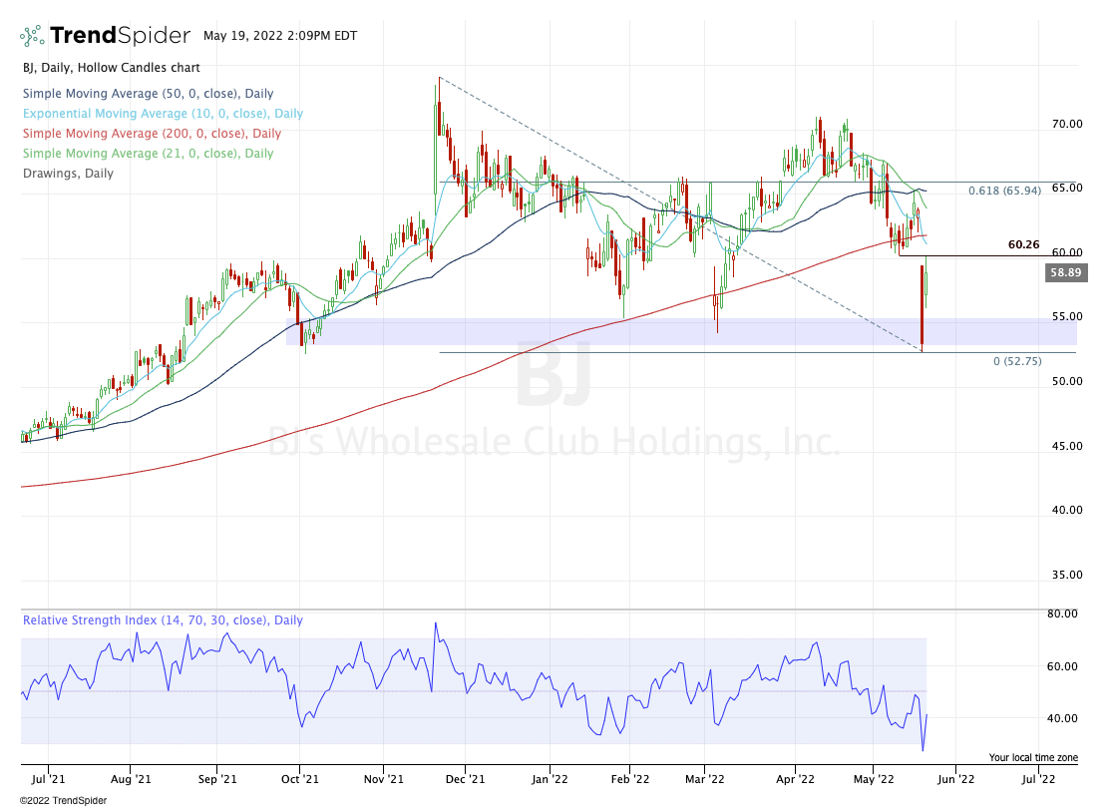
Task: Click the Feb '22 date axis label
Action: coord(630,779)
